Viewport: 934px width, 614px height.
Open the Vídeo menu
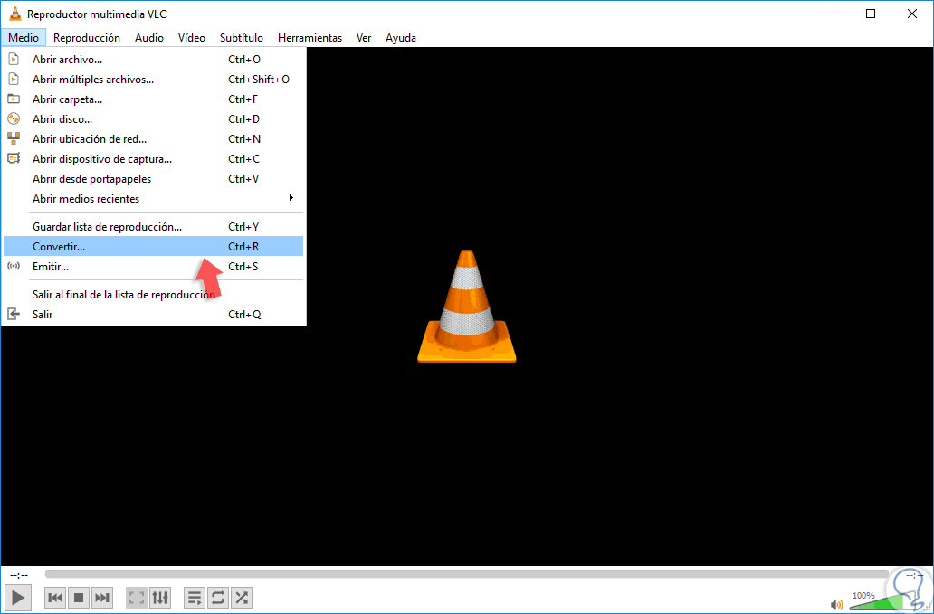(192, 37)
